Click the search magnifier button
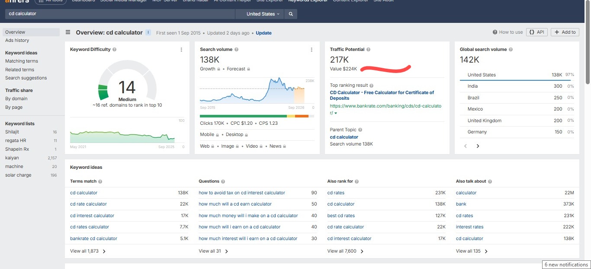The width and height of the screenshot is (591, 269). pos(291,14)
